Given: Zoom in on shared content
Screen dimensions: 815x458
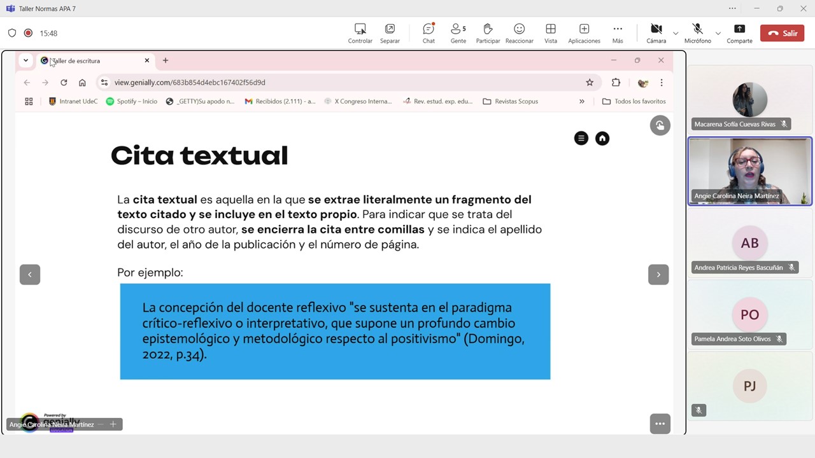Looking at the screenshot, I should 113,424.
